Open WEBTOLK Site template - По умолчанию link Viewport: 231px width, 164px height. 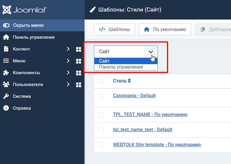157,145
